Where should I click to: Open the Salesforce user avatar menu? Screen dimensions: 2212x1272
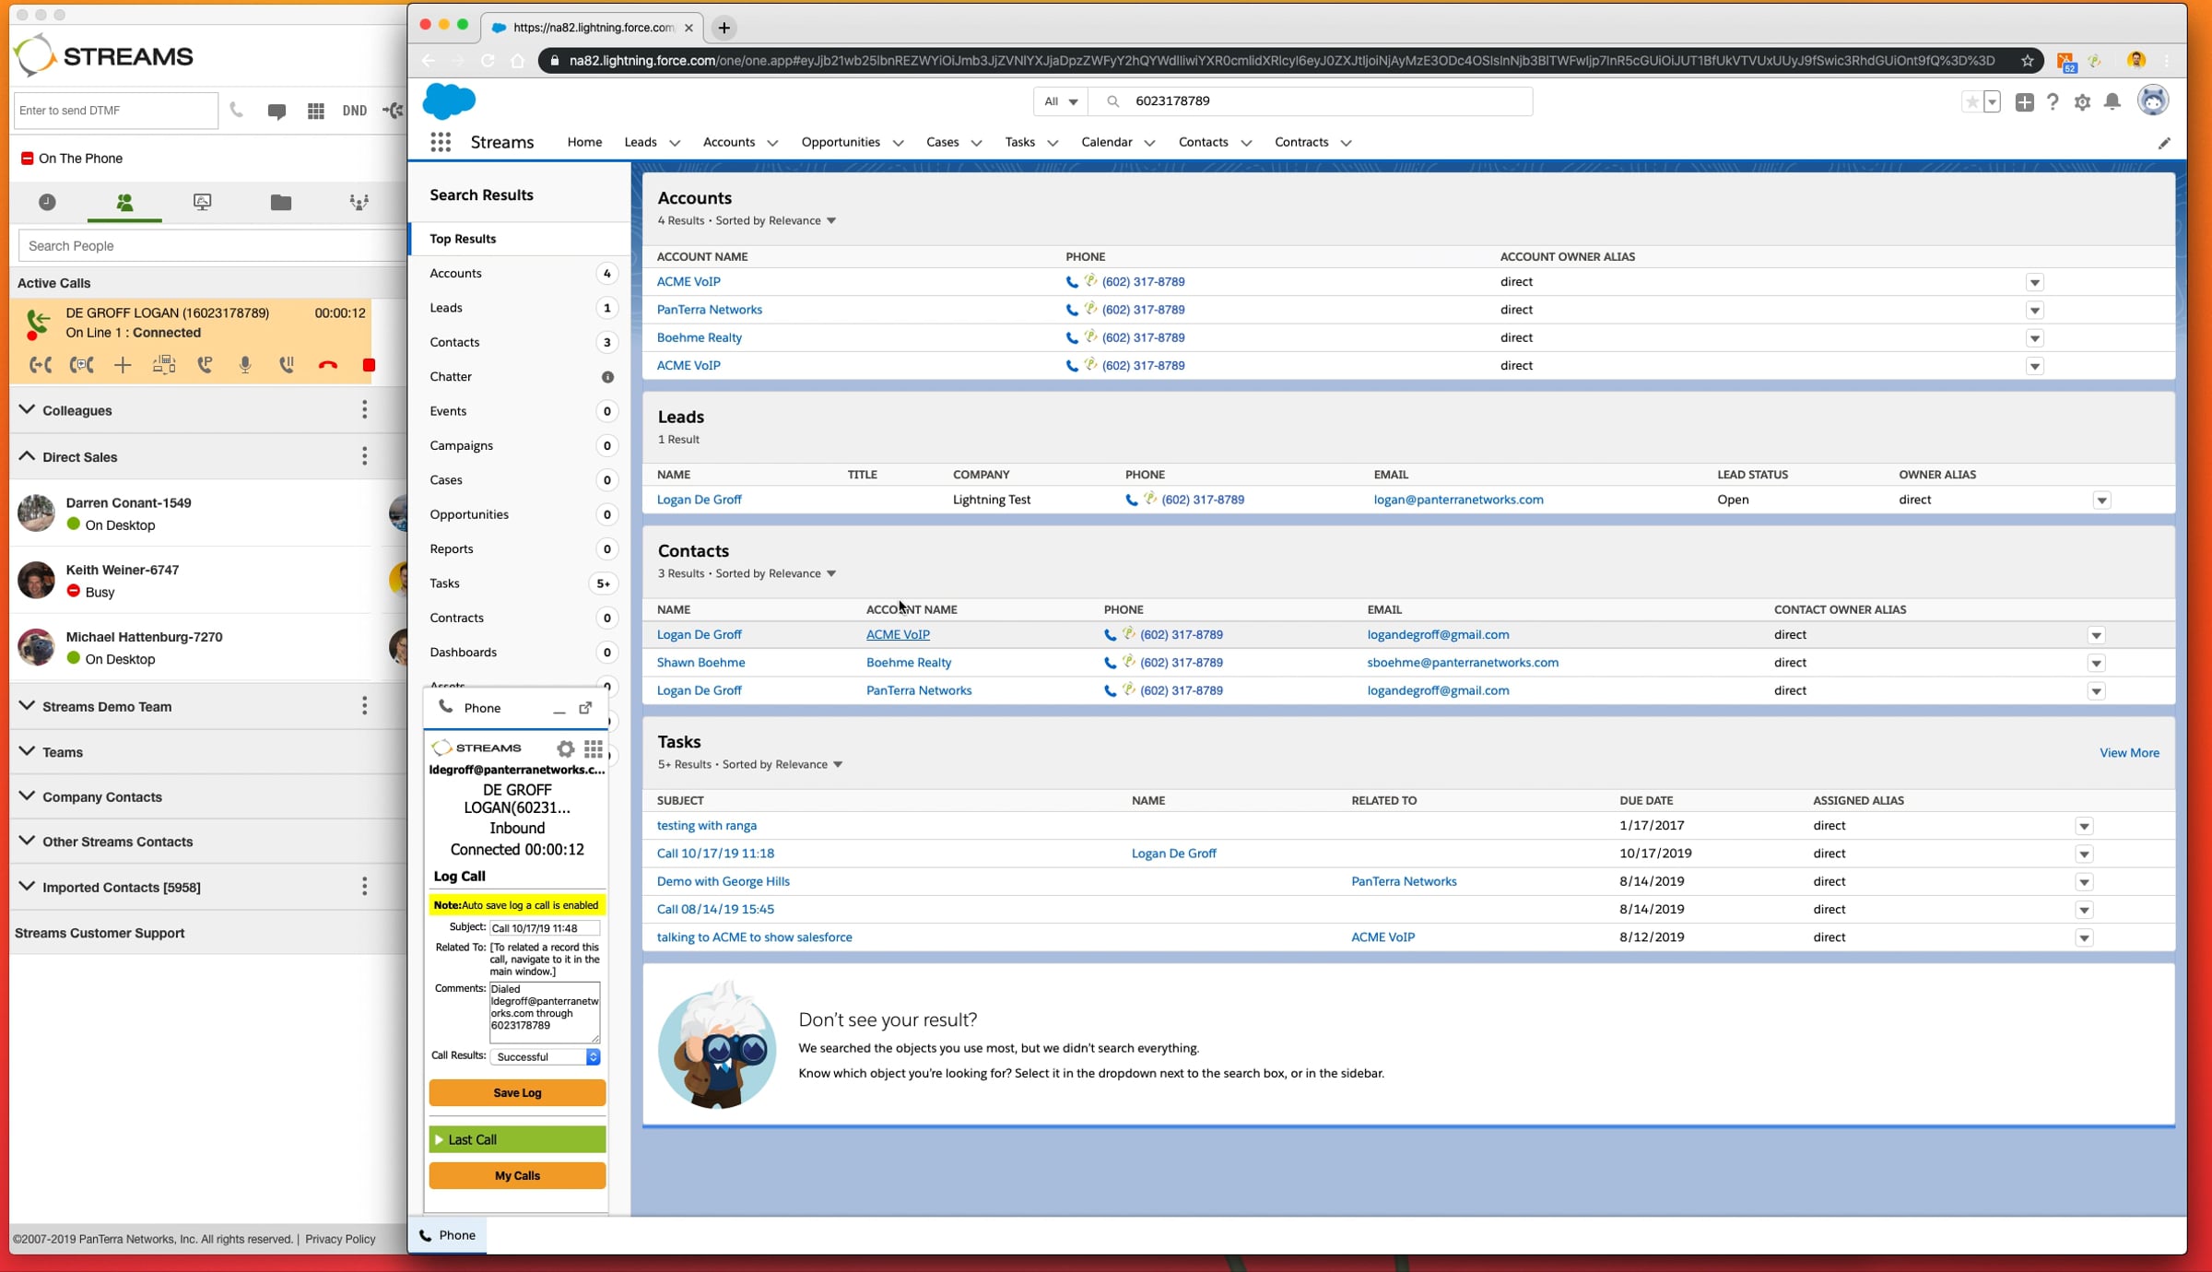(x=2153, y=100)
